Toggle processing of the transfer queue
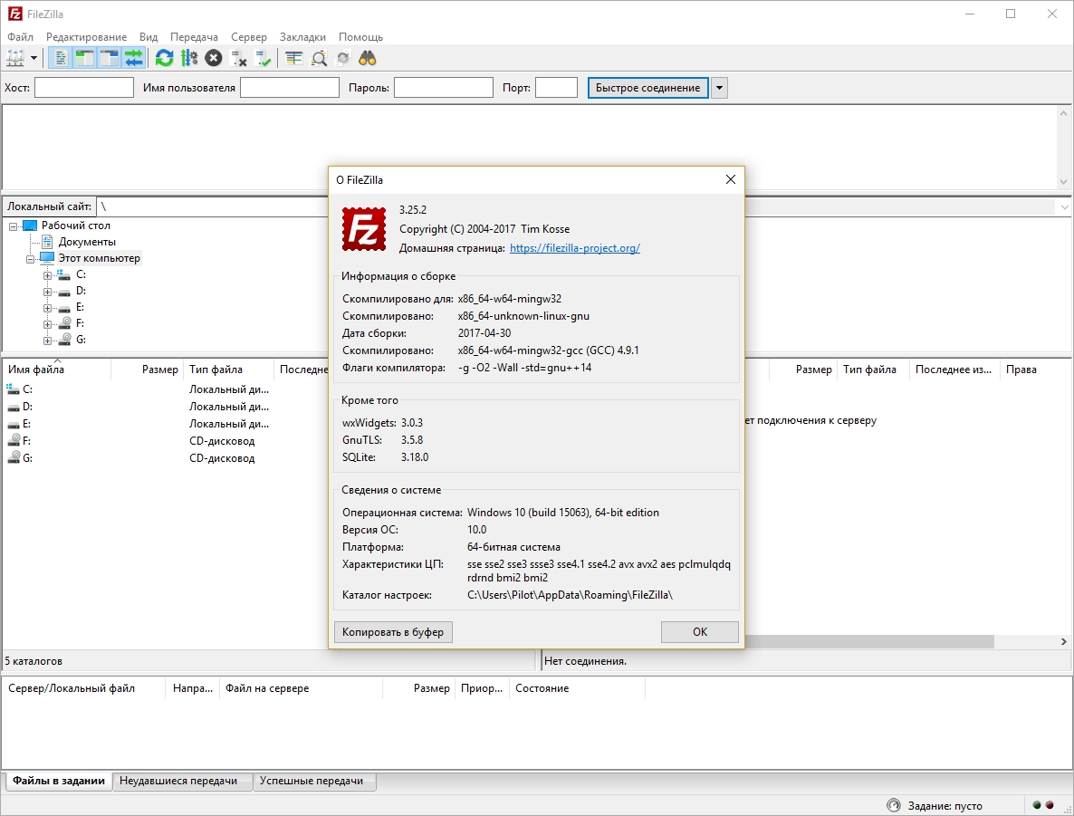Image resolution: width=1074 pixels, height=816 pixels. click(189, 58)
